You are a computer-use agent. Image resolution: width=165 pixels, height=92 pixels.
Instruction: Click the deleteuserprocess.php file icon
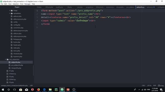(x=12, y=31)
